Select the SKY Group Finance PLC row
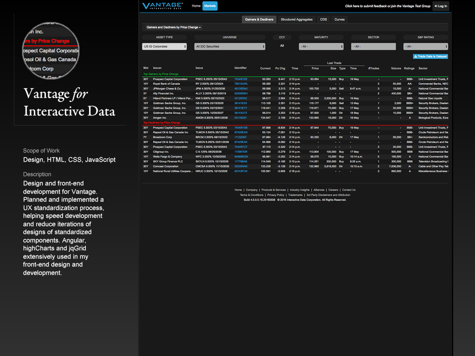The height and width of the screenshot is (356, 475). pos(295,162)
